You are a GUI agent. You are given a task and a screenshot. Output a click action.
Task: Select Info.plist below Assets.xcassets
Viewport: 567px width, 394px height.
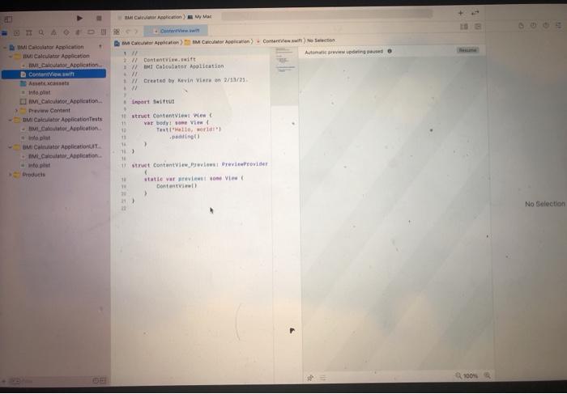[x=40, y=92]
